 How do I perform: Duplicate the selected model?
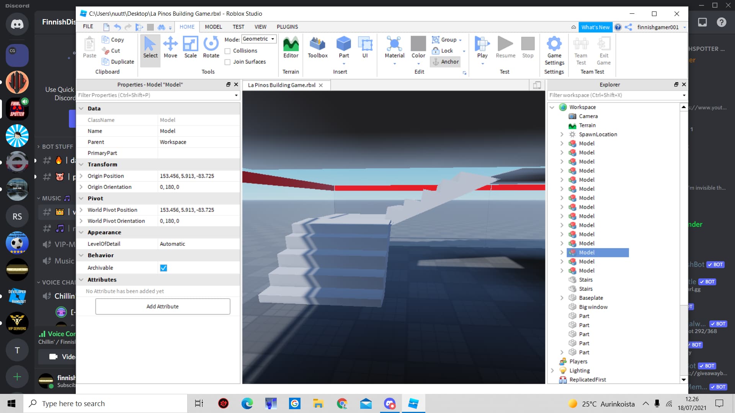[x=118, y=62]
